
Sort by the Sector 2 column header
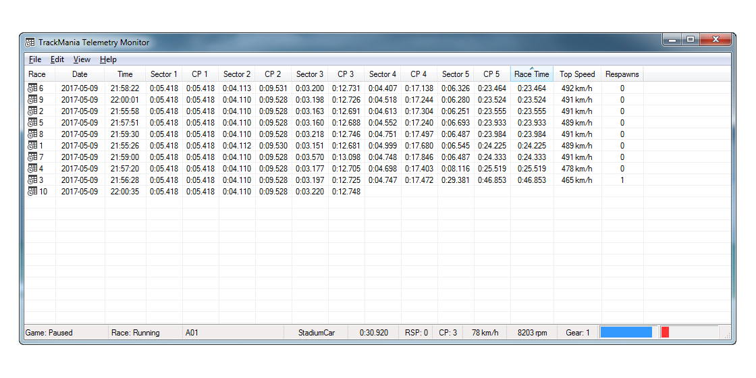click(237, 74)
